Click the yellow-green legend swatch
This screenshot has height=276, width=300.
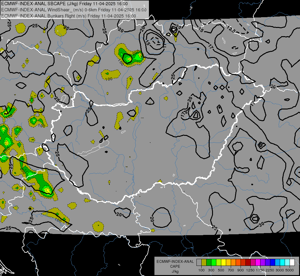coord(219,263)
